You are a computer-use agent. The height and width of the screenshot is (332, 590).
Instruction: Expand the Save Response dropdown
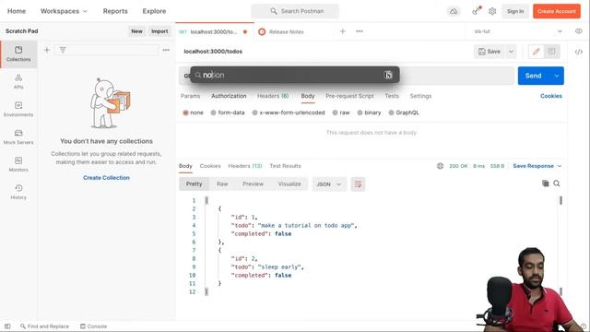click(x=560, y=166)
